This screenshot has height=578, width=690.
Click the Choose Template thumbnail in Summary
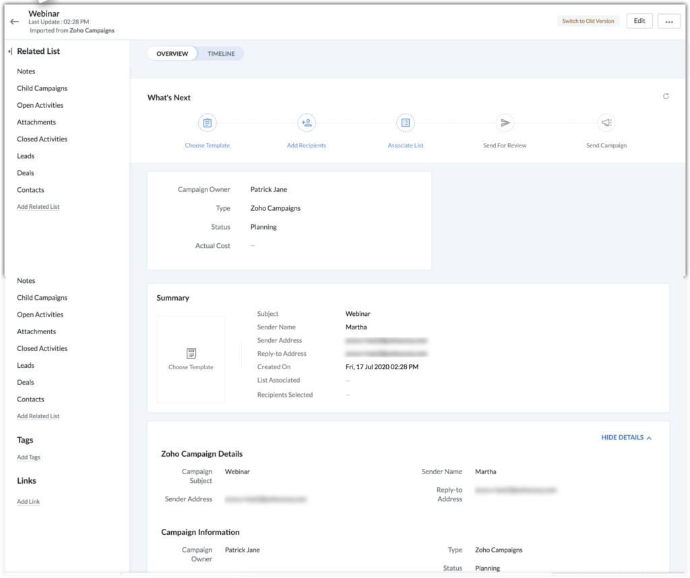pos(191,359)
